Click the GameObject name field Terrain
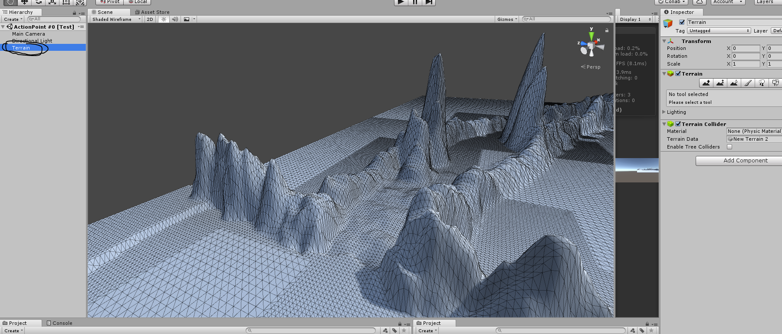 [734, 22]
